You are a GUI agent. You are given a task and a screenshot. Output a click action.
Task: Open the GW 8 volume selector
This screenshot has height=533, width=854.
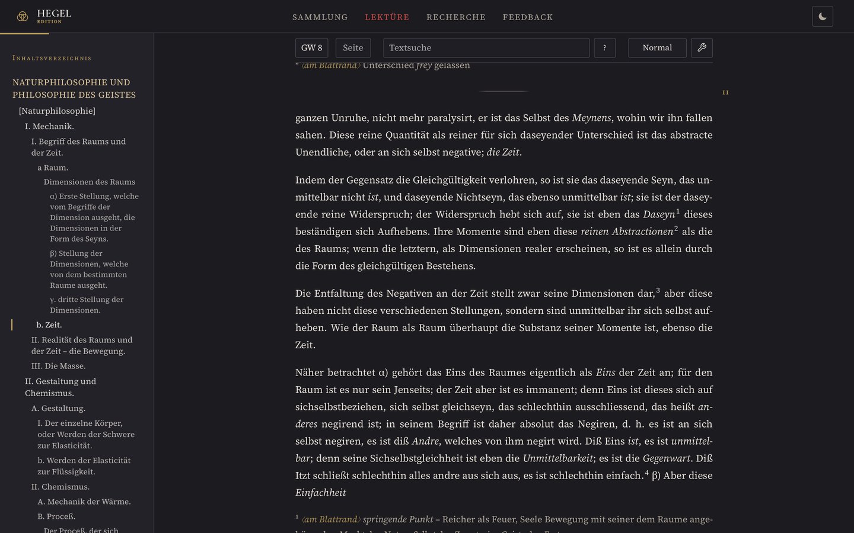(311, 48)
